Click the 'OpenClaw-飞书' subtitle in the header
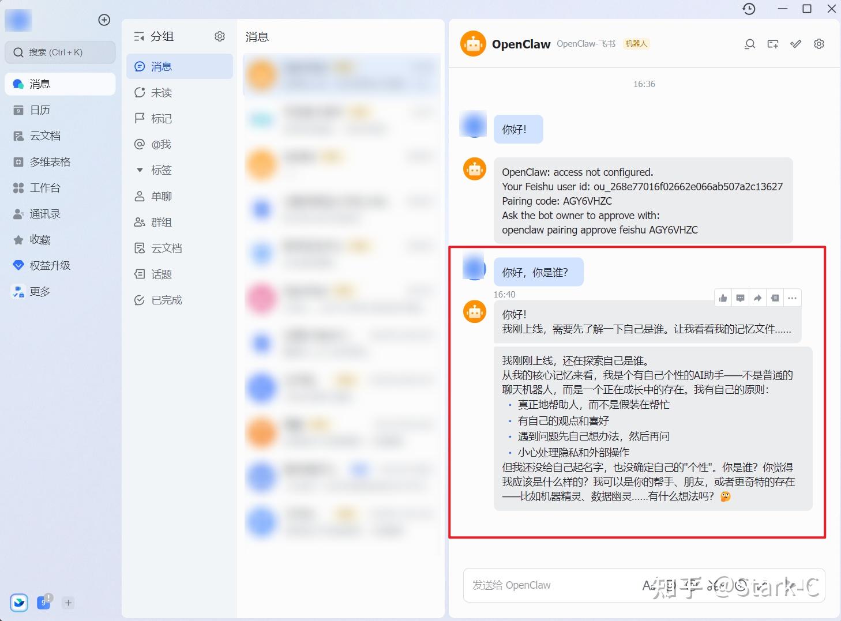The height and width of the screenshot is (621, 841). tap(586, 44)
